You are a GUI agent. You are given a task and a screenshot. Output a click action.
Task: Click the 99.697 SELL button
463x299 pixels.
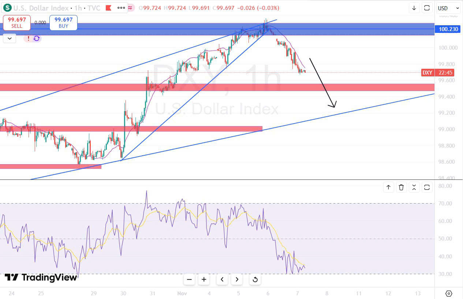click(x=16, y=23)
